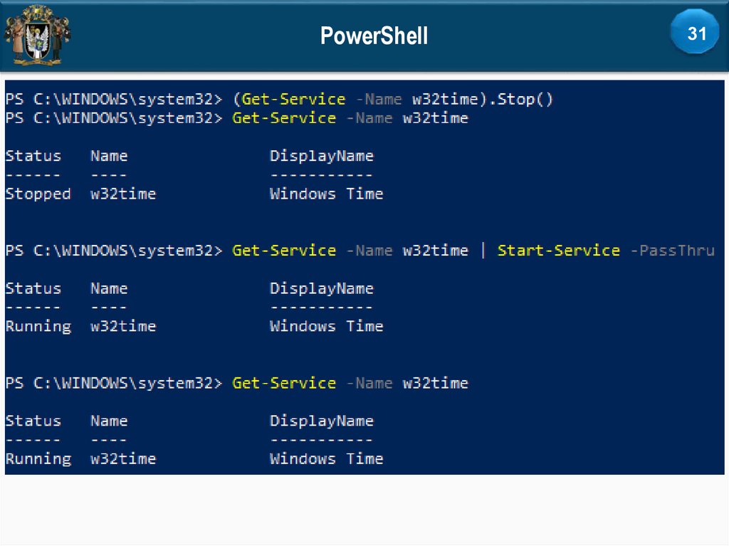Viewport: 729px width, 546px height.
Task: Click the DisplayName header in the Stopped table
Action: (321, 156)
